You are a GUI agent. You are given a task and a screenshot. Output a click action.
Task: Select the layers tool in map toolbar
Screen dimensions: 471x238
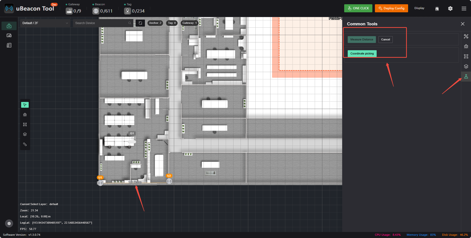25,134
